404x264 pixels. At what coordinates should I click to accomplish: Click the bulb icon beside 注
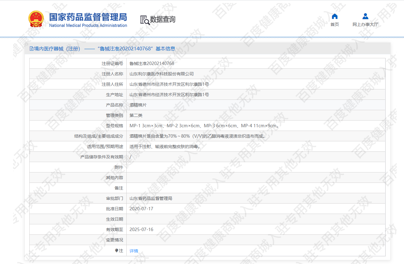click(x=117, y=251)
